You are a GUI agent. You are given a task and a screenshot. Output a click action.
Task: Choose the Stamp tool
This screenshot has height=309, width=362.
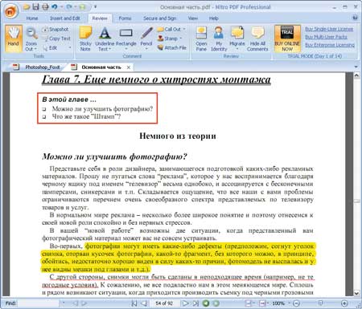pyautogui.click(x=167, y=39)
